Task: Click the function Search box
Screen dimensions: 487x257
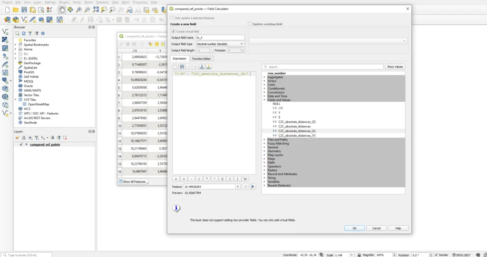Action: tap(322, 67)
